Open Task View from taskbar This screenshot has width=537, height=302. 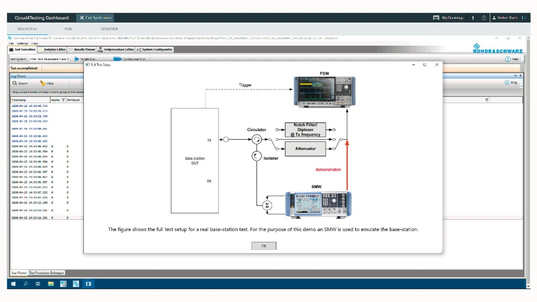tap(38, 284)
